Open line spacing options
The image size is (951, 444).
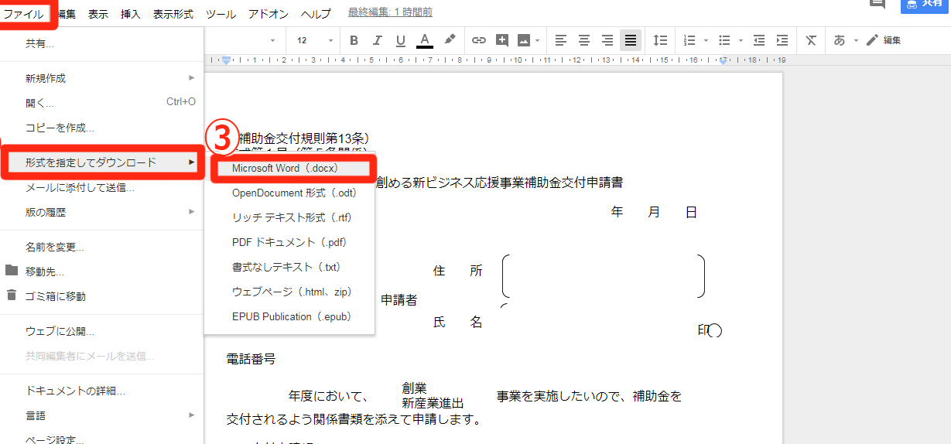(x=660, y=40)
